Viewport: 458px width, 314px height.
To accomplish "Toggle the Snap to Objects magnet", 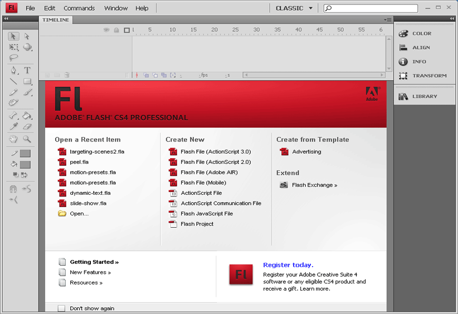I will (x=13, y=189).
